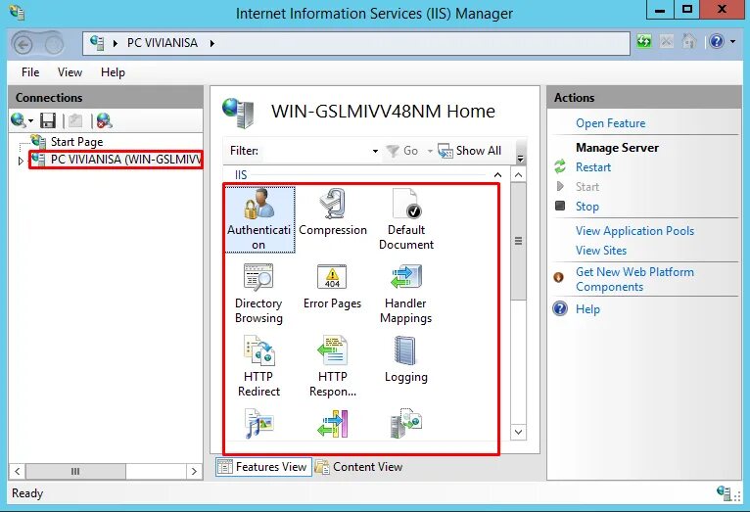Click the Back navigation arrow
Image resolution: width=750 pixels, height=512 pixels.
click(x=23, y=45)
